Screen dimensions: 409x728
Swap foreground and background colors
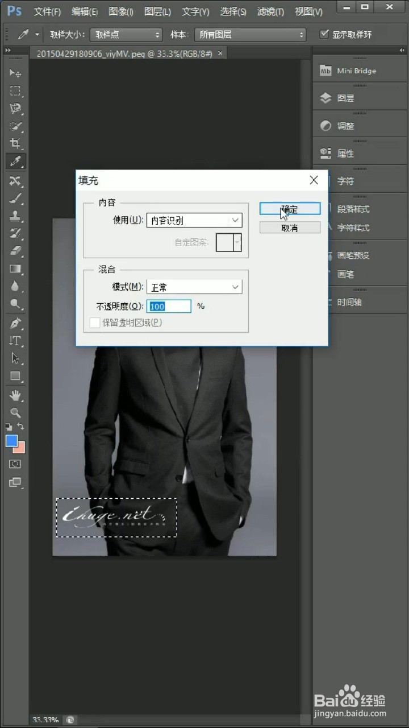21,427
